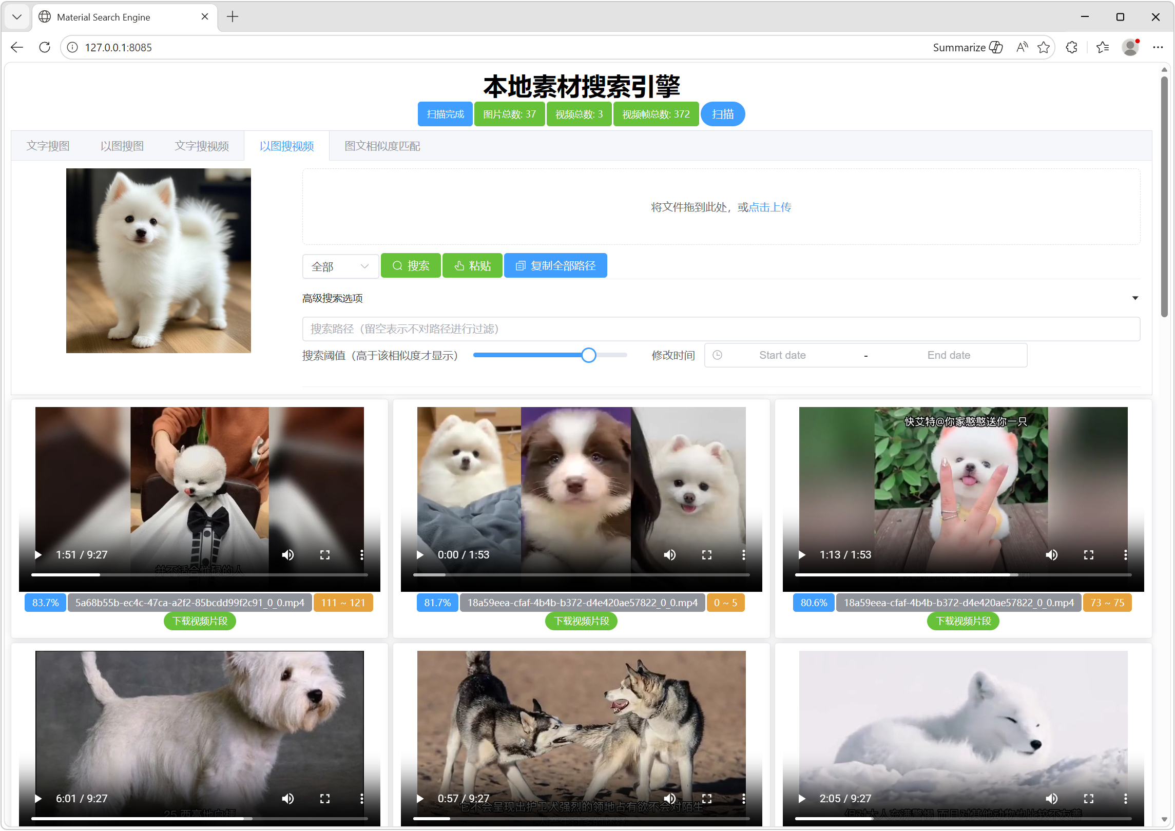Open the browser settings and more menu

click(x=1158, y=47)
